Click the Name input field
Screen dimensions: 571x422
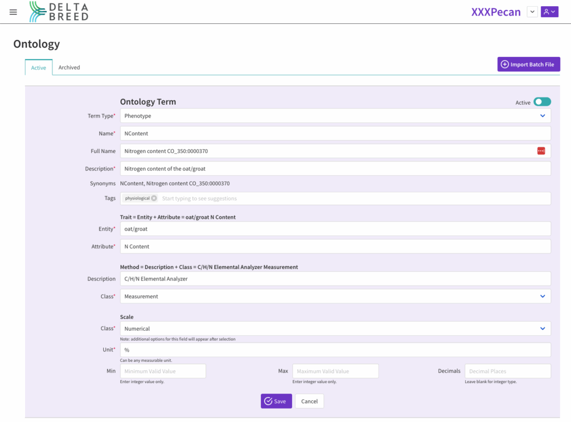click(x=335, y=134)
